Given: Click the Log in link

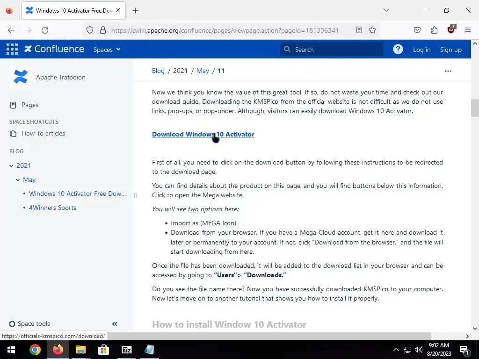Looking at the screenshot, I should pyautogui.click(x=421, y=50).
